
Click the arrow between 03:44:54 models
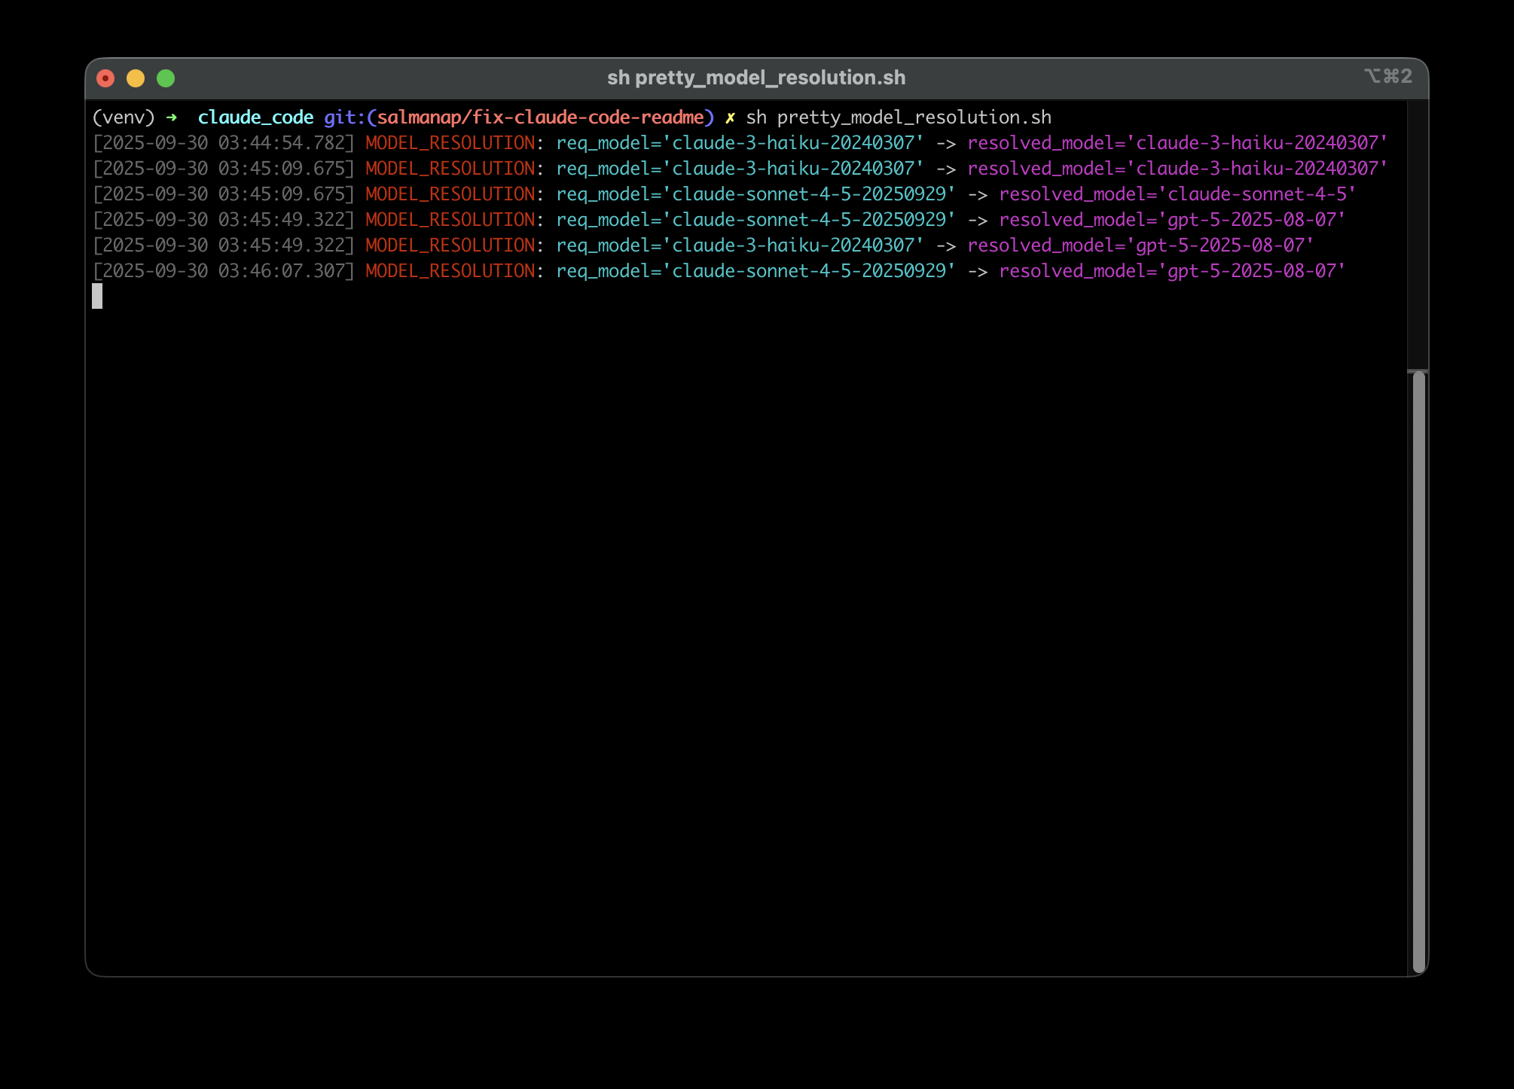point(948,142)
